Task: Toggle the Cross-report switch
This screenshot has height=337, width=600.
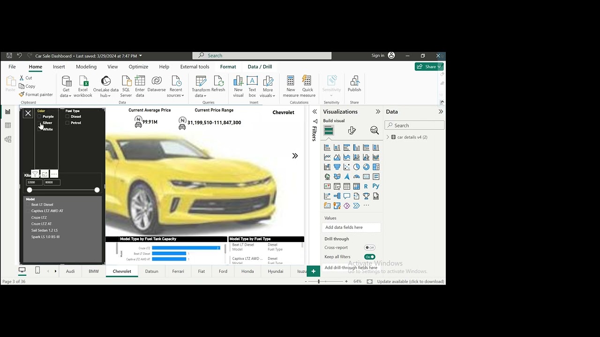Action: click(370, 248)
